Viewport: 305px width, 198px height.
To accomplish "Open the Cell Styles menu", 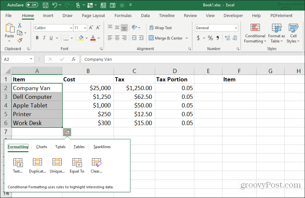I will click(x=293, y=33).
